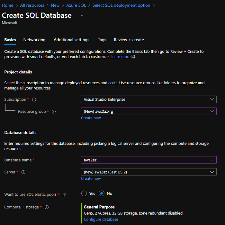Open the Tags tab
This screenshot has height=225, width=225.
pos(102,40)
